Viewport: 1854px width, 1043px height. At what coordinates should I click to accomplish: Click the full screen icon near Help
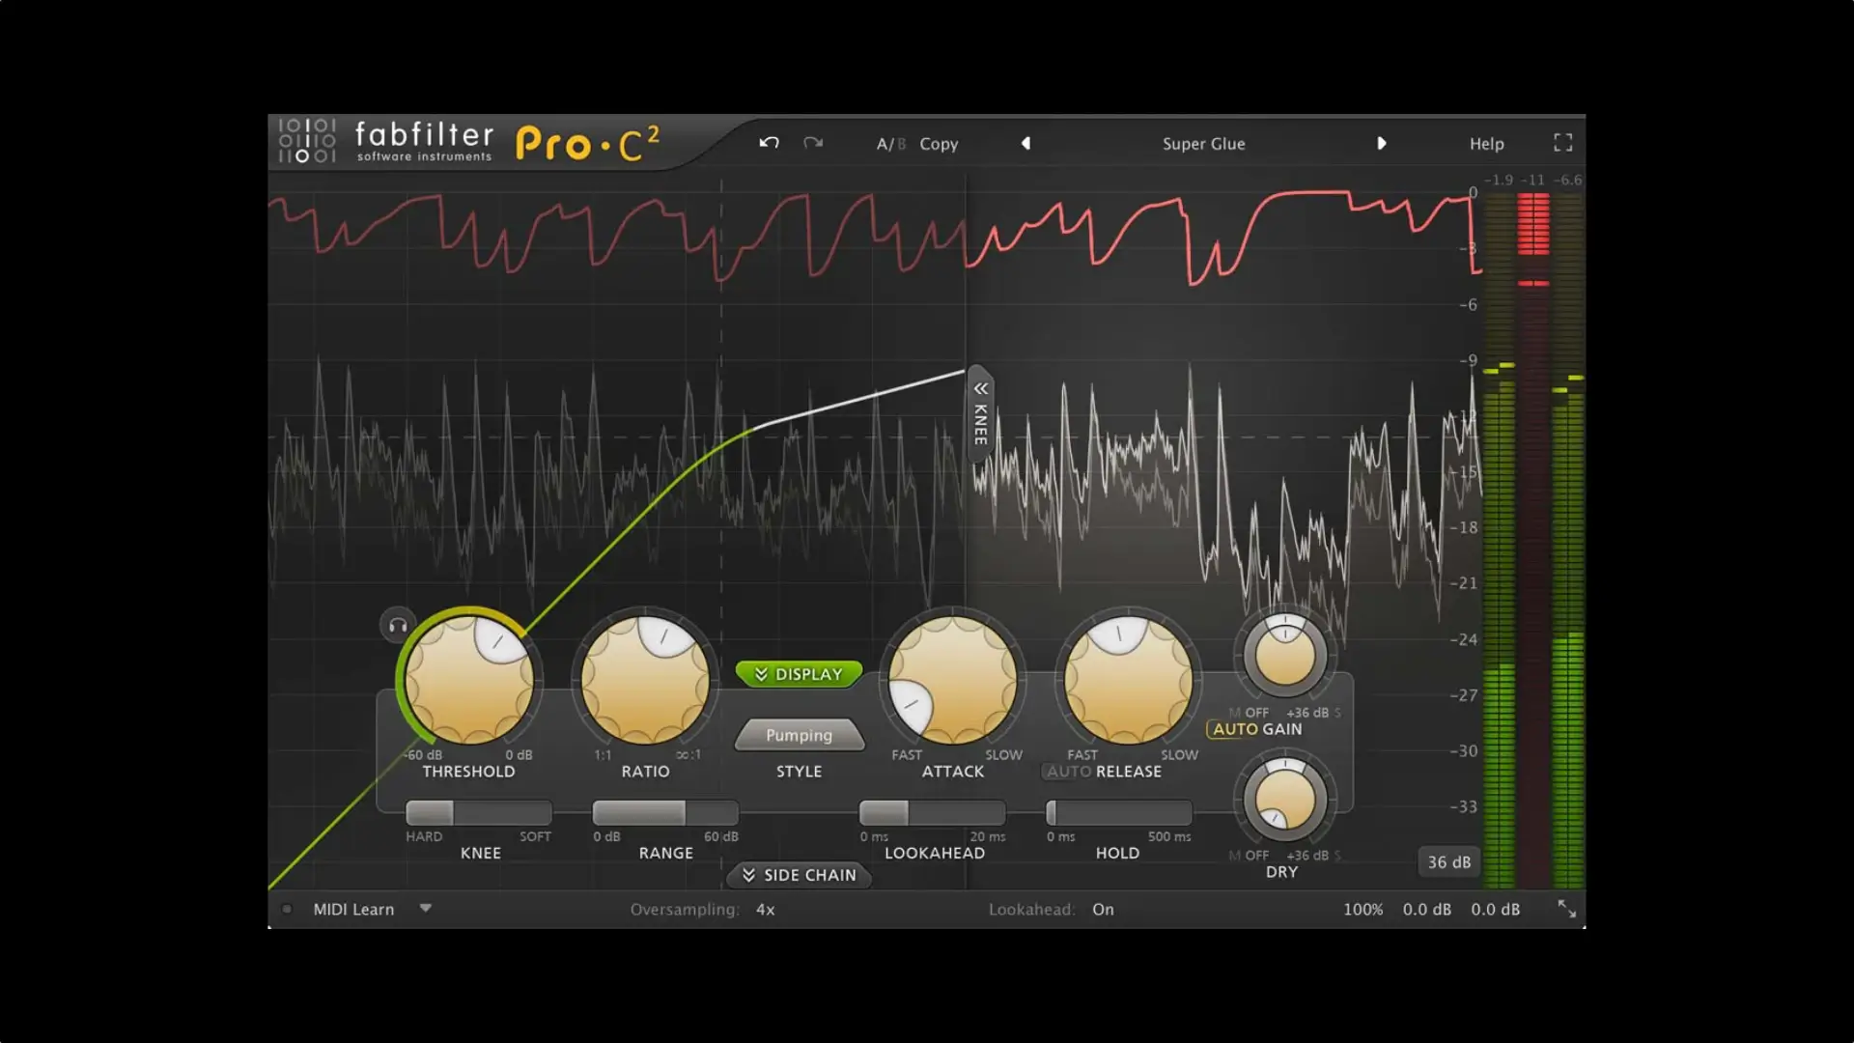click(1564, 142)
